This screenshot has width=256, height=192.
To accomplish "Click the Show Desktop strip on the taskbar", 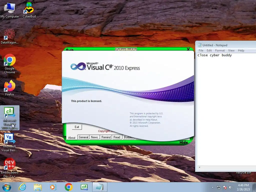I will pos(254,187).
